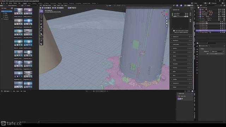
Task: Click the zoom magnifier viewport gizmo
Action: [167, 18]
